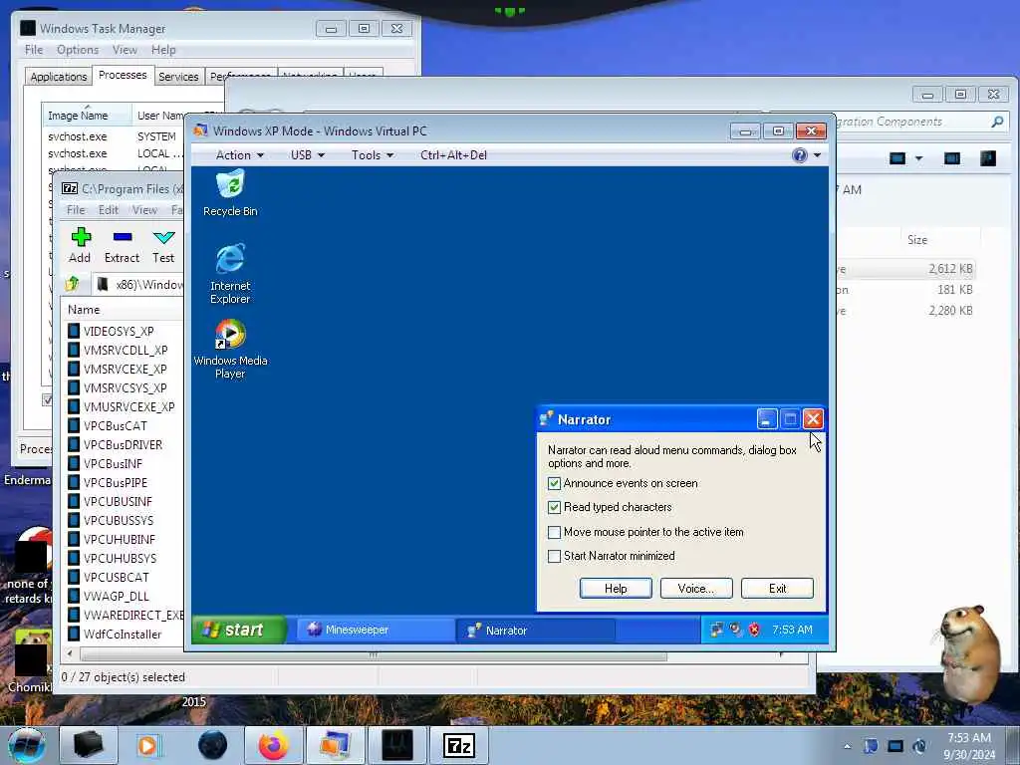Open 7-Zip Edit menu
This screenshot has height=765, width=1020.
coord(108,210)
